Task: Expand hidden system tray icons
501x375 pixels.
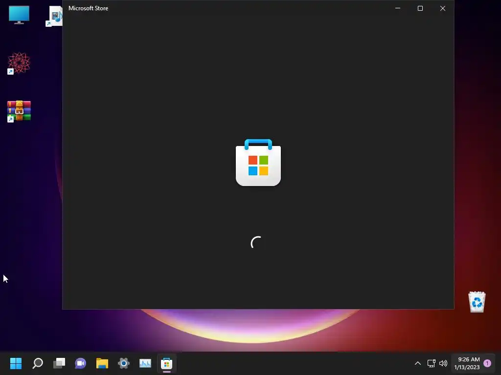Action: pyautogui.click(x=418, y=363)
